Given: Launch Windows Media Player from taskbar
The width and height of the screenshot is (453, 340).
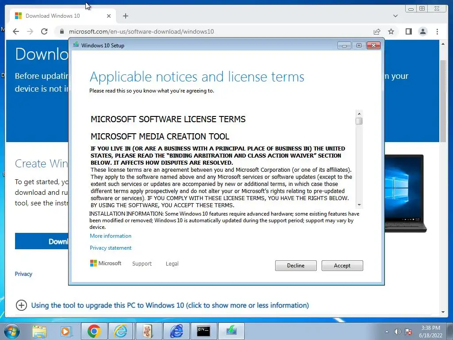Looking at the screenshot, I should [66, 331].
